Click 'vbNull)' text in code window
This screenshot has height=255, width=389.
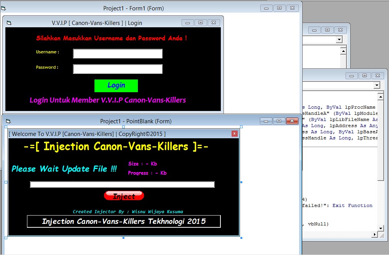pyautogui.click(x=318, y=224)
